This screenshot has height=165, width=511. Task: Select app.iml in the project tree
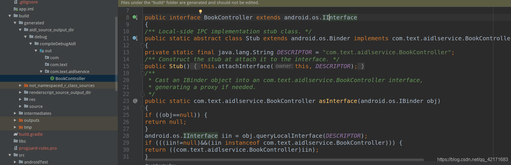pyautogui.click(x=59, y=9)
